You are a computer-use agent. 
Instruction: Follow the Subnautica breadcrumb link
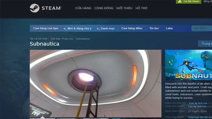pos(83,39)
